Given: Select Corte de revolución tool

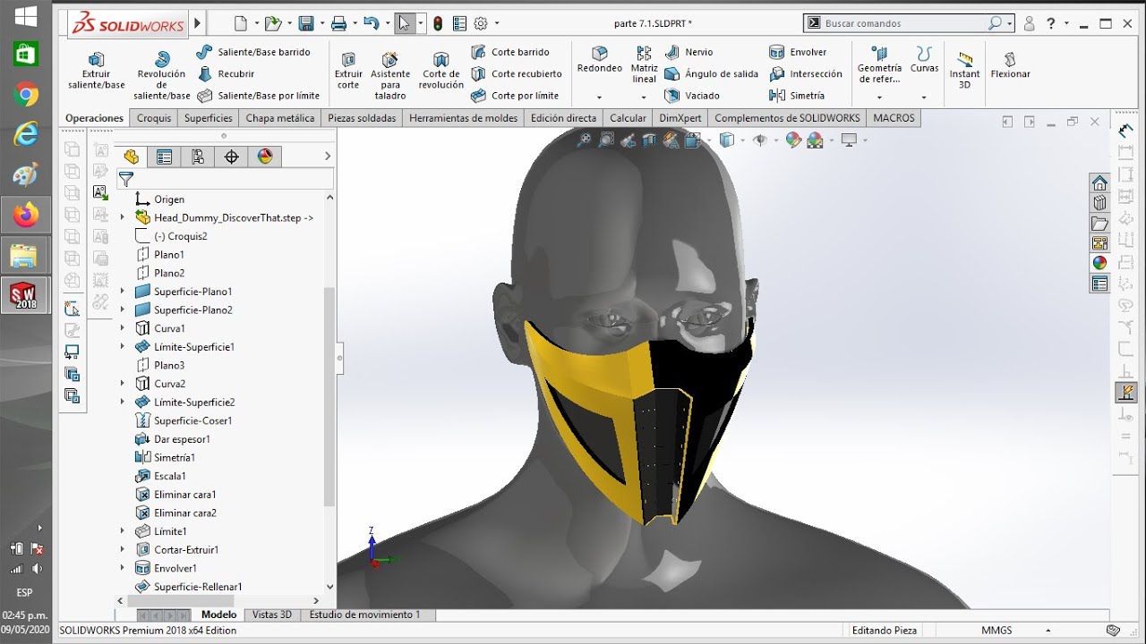Looking at the screenshot, I should click(441, 71).
